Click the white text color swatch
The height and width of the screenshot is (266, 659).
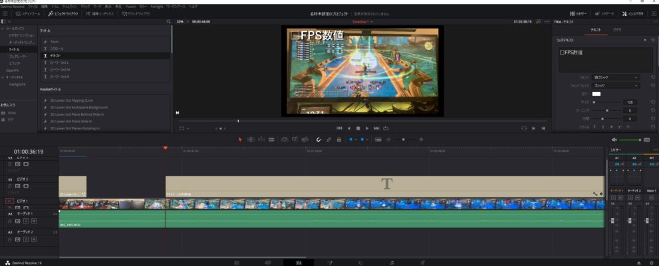[x=596, y=94]
